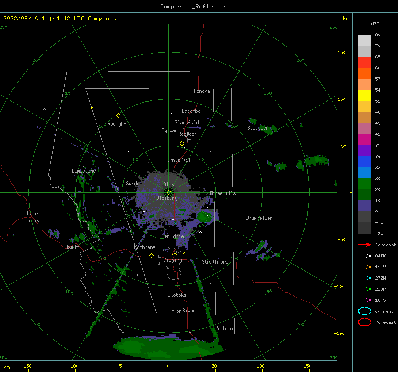Click the green echo cell near ThreeHills

pos(204,217)
